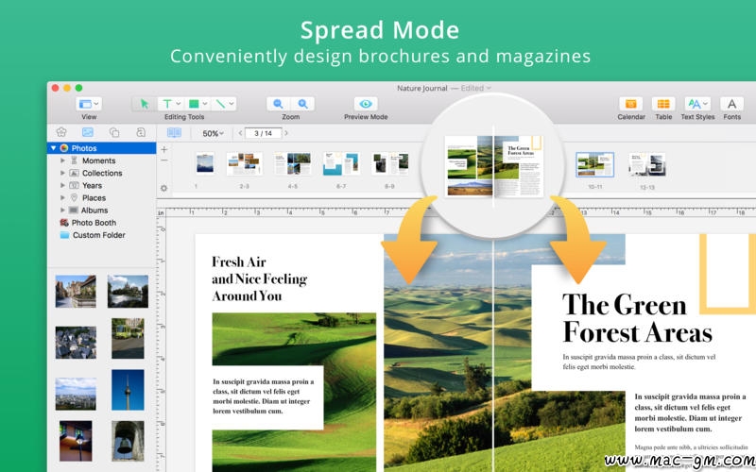Select the street lamp photo
The image size is (756, 472).
coord(76,441)
